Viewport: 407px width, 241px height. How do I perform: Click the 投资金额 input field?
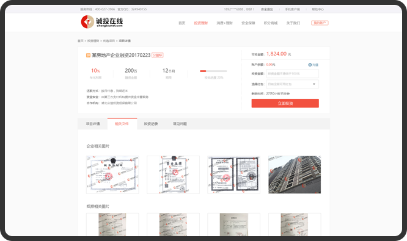click(293, 74)
